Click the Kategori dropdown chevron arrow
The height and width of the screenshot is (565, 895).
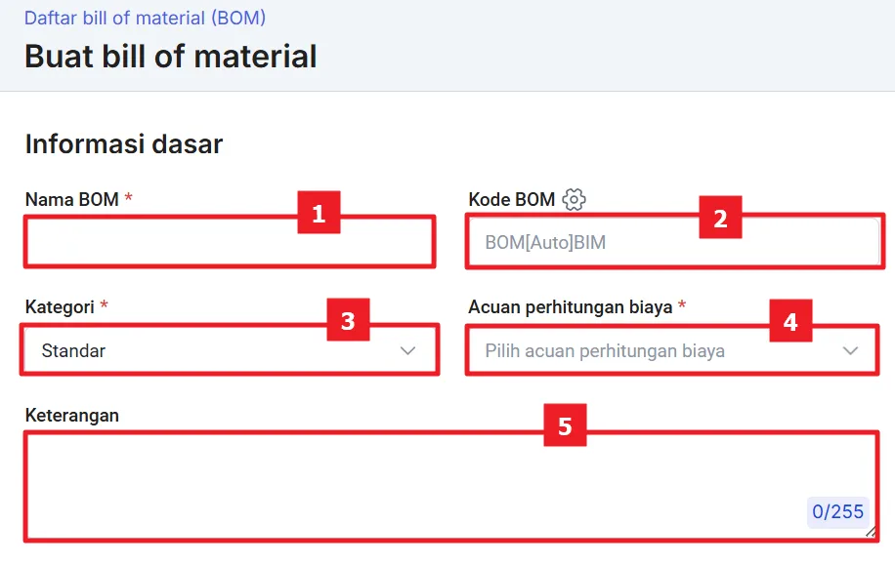pyautogui.click(x=408, y=351)
